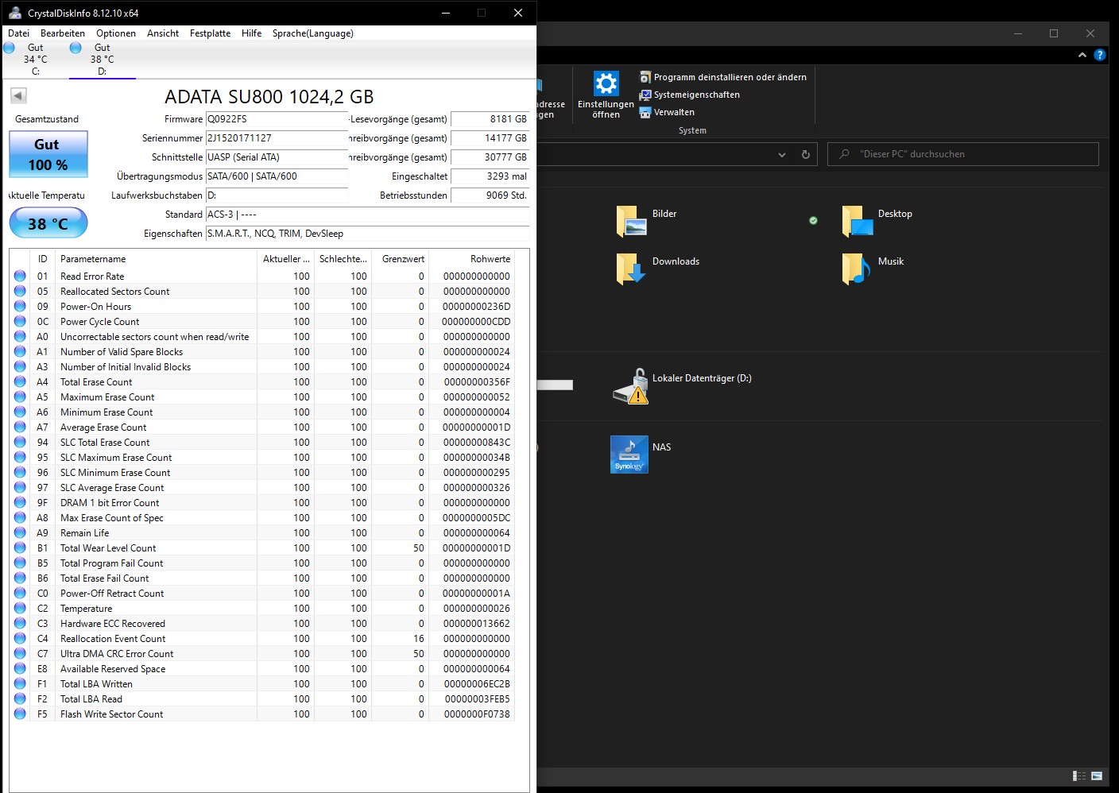Select the DRAM 1 bit Error Count row

262,503
